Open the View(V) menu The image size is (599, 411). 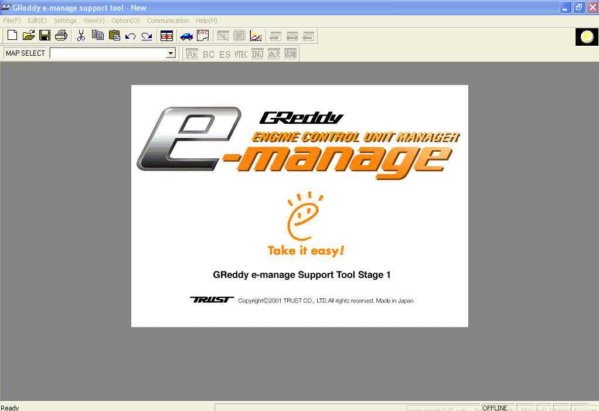point(94,21)
